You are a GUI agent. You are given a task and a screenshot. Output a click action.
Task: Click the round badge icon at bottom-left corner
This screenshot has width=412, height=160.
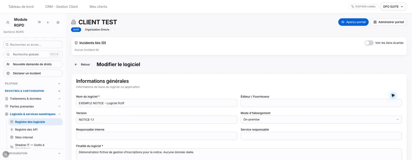(x=6, y=154)
